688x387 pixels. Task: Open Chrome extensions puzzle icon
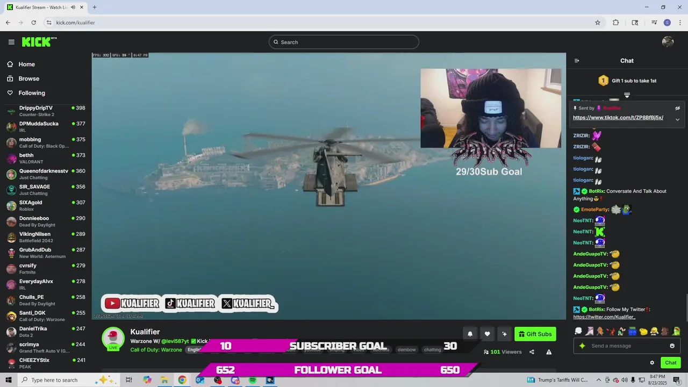(x=616, y=23)
